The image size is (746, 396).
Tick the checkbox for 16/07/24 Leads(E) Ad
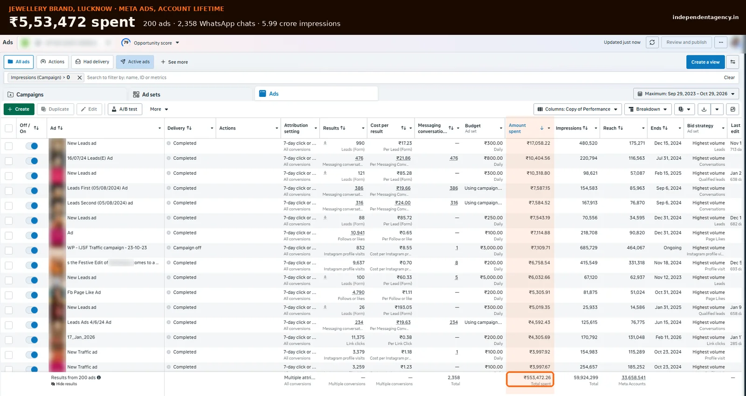[9, 161]
